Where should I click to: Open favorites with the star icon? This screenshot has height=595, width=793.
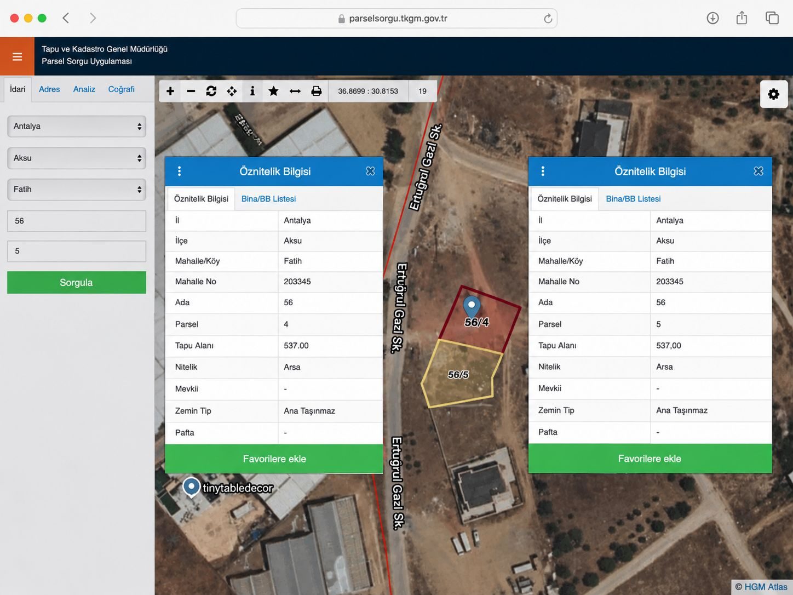click(x=273, y=91)
